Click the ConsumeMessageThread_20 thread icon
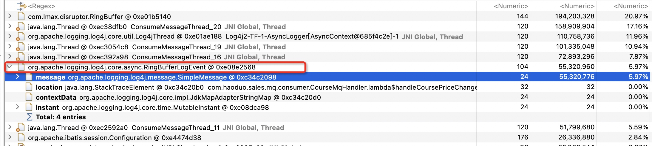Viewport: 652px width, 146px height. [20, 27]
